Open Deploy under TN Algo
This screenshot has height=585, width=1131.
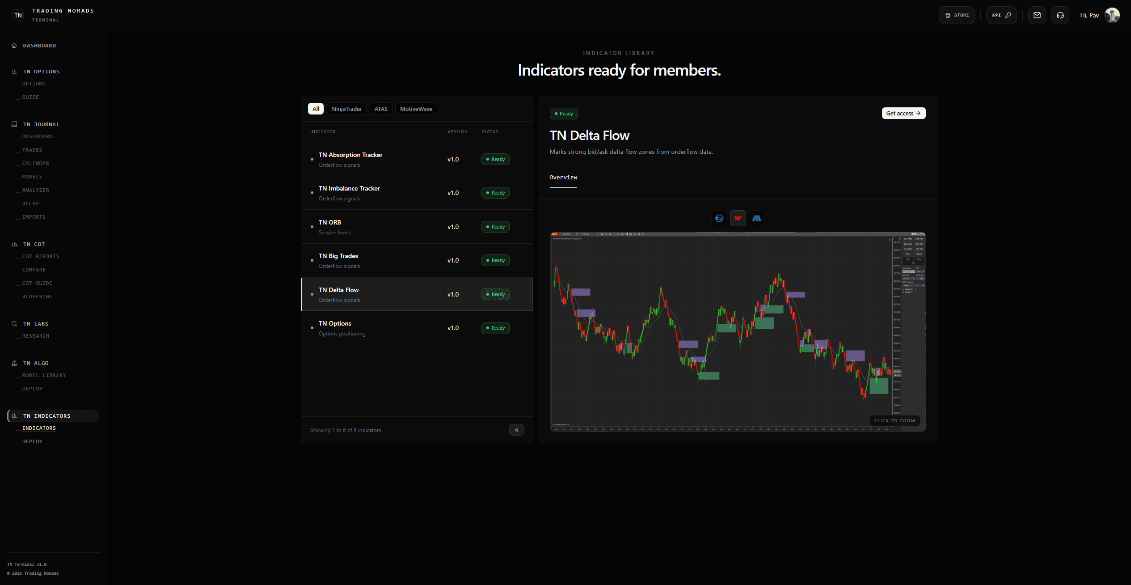(x=32, y=389)
